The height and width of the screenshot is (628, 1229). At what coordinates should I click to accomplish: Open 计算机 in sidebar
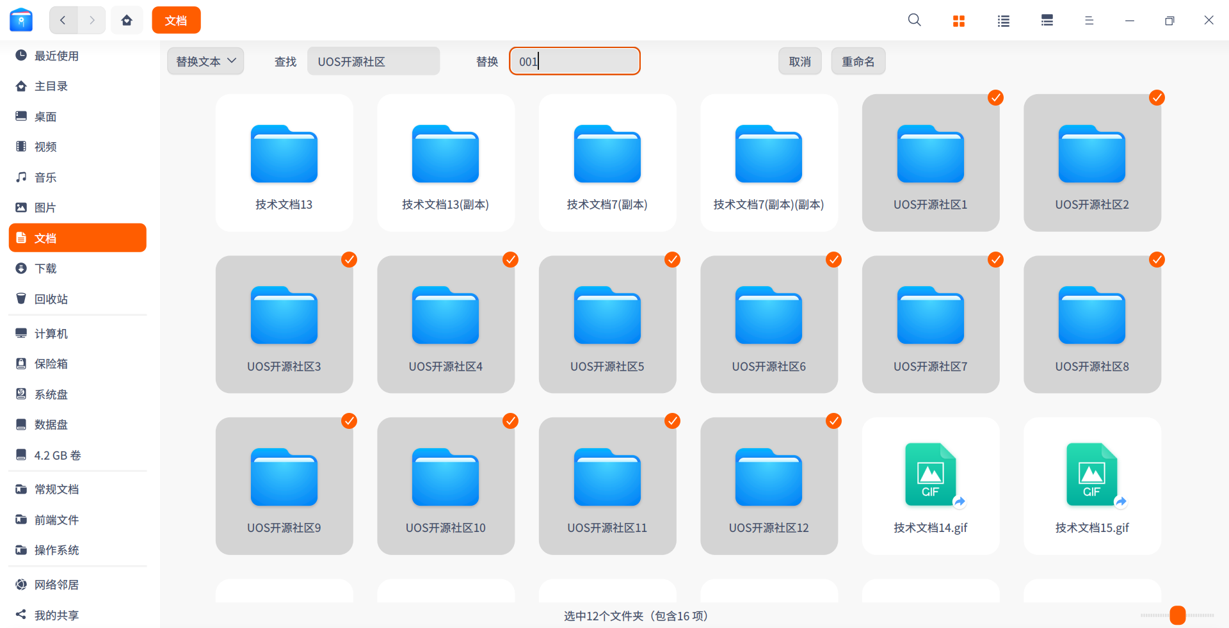(77, 334)
